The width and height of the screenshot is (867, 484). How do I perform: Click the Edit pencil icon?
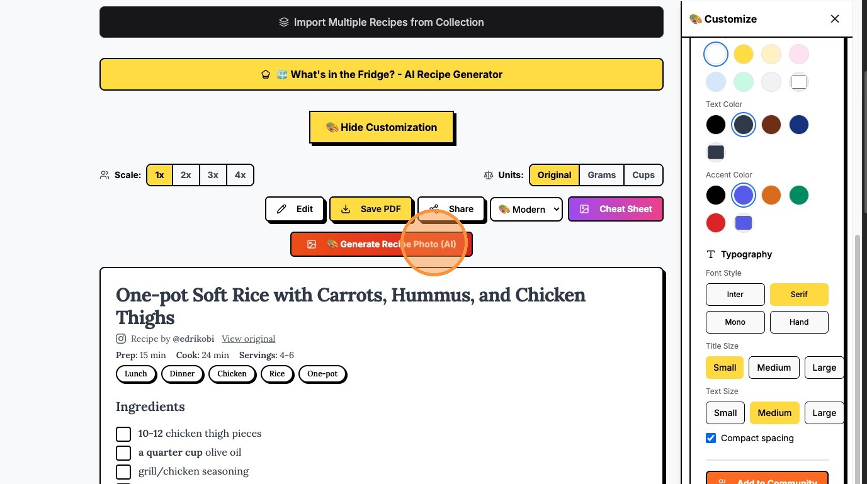[281, 209]
